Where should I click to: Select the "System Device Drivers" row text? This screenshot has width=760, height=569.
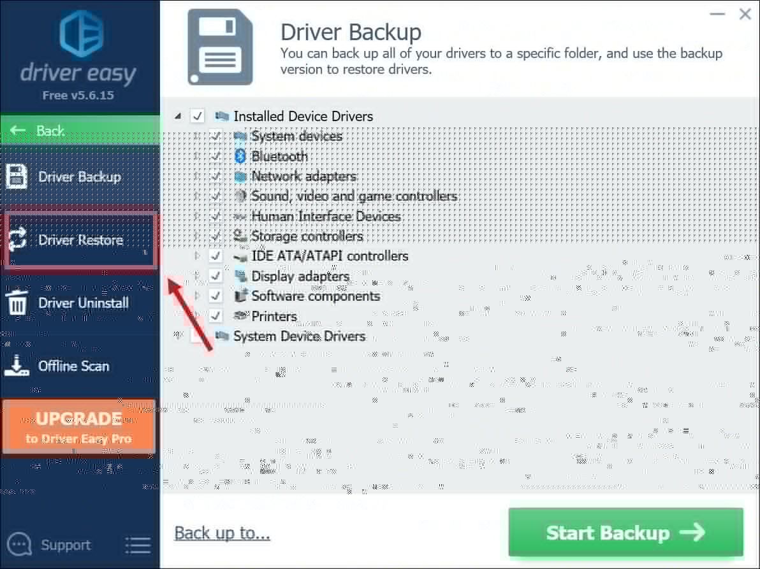point(300,336)
